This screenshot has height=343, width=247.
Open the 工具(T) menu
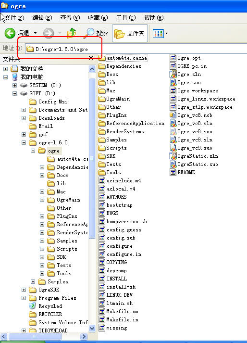pyautogui.click(x=126, y=18)
